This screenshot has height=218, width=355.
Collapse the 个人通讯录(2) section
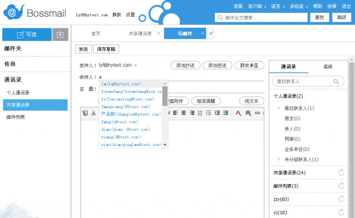click(x=288, y=96)
